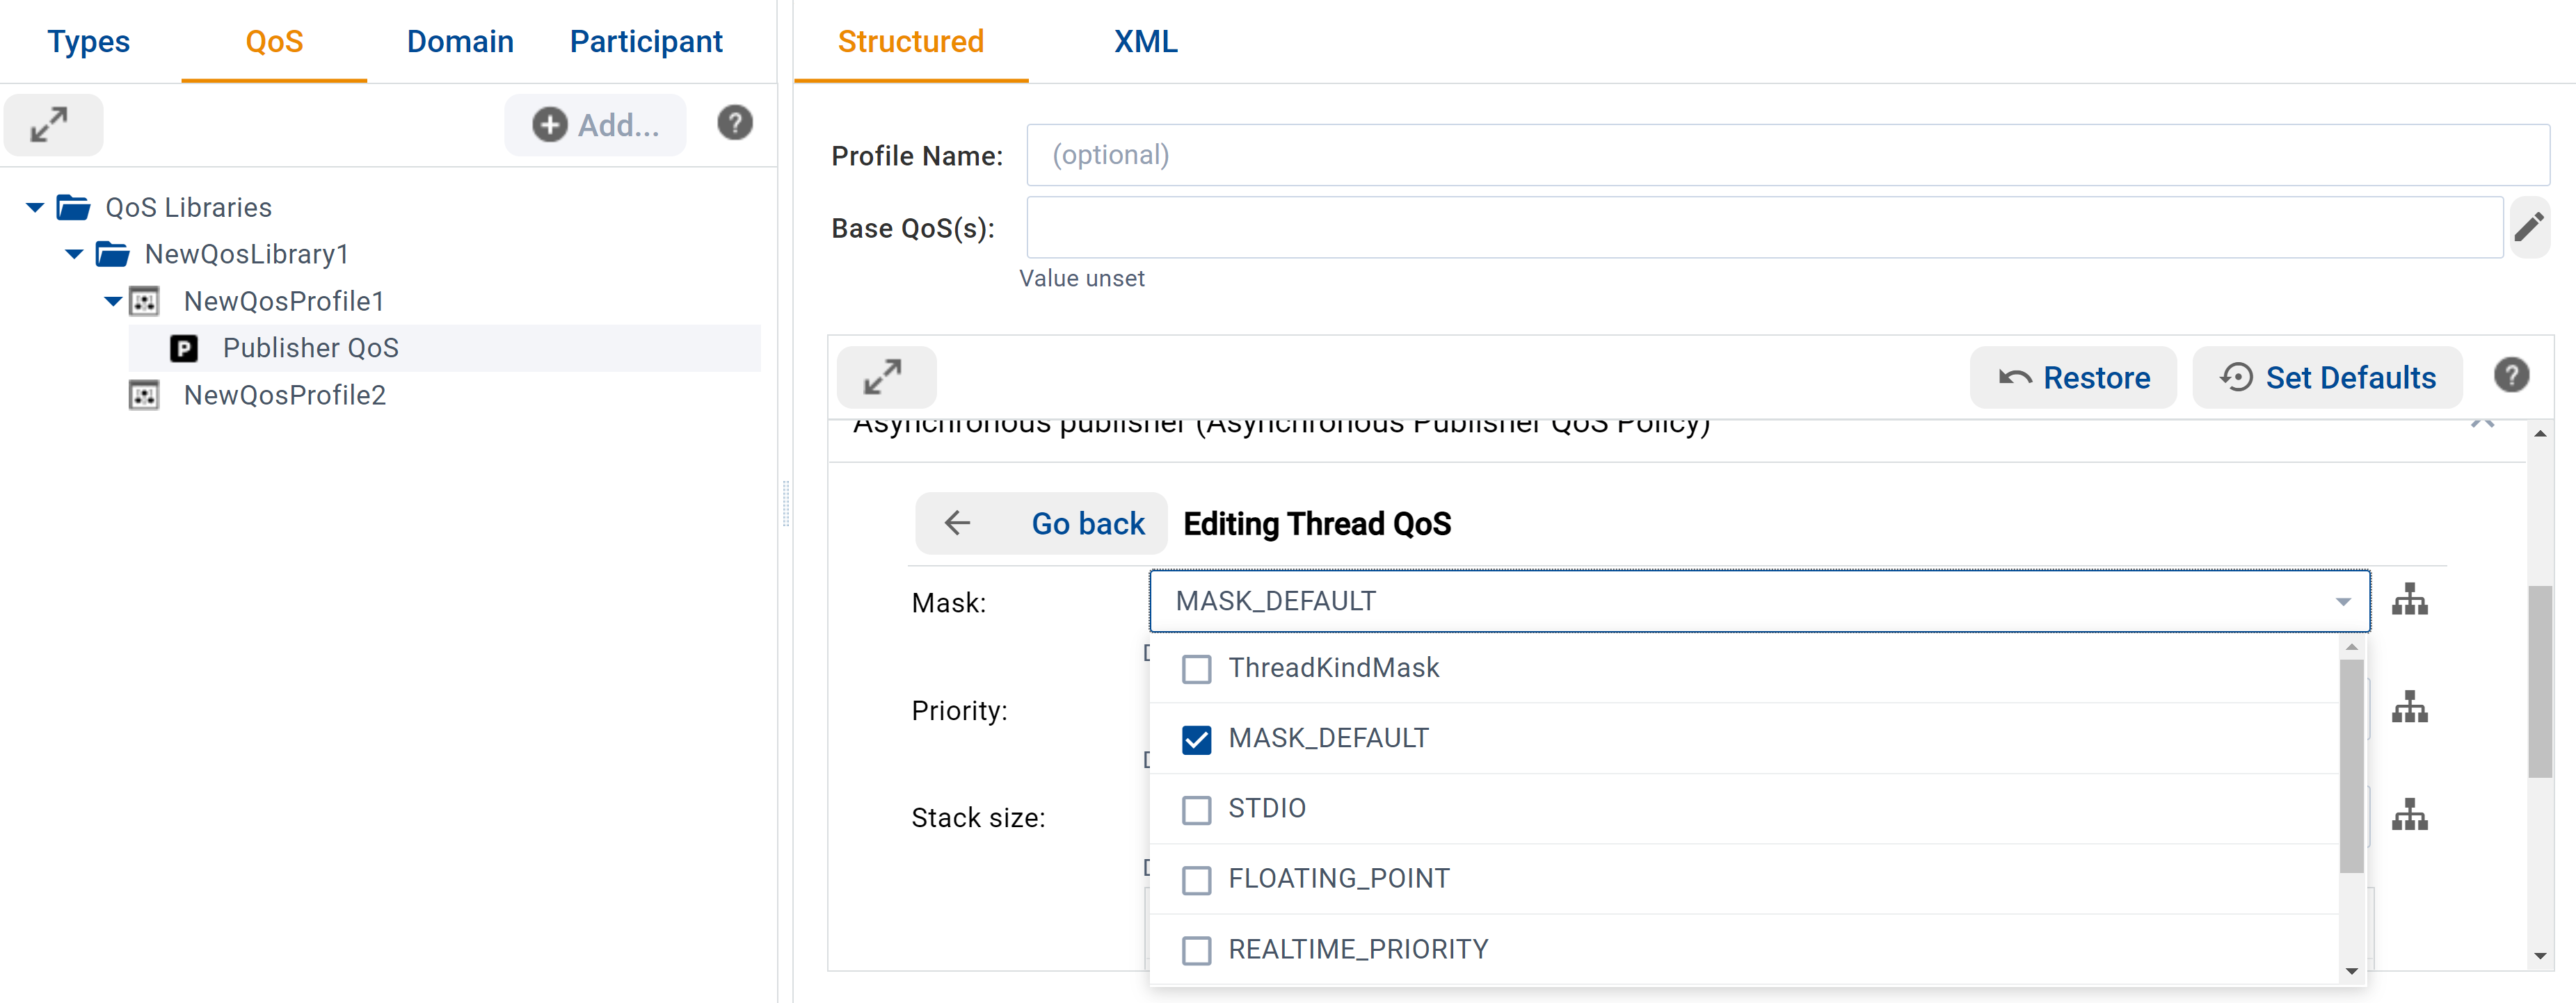The height and width of the screenshot is (1003, 2576).
Task: Select the NewQosProfile2 tree item
Action: point(284,396)
